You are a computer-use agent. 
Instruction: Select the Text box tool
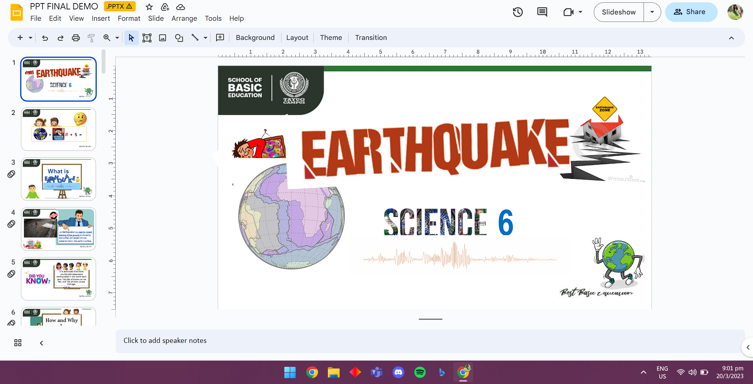(x=147, y=38)
